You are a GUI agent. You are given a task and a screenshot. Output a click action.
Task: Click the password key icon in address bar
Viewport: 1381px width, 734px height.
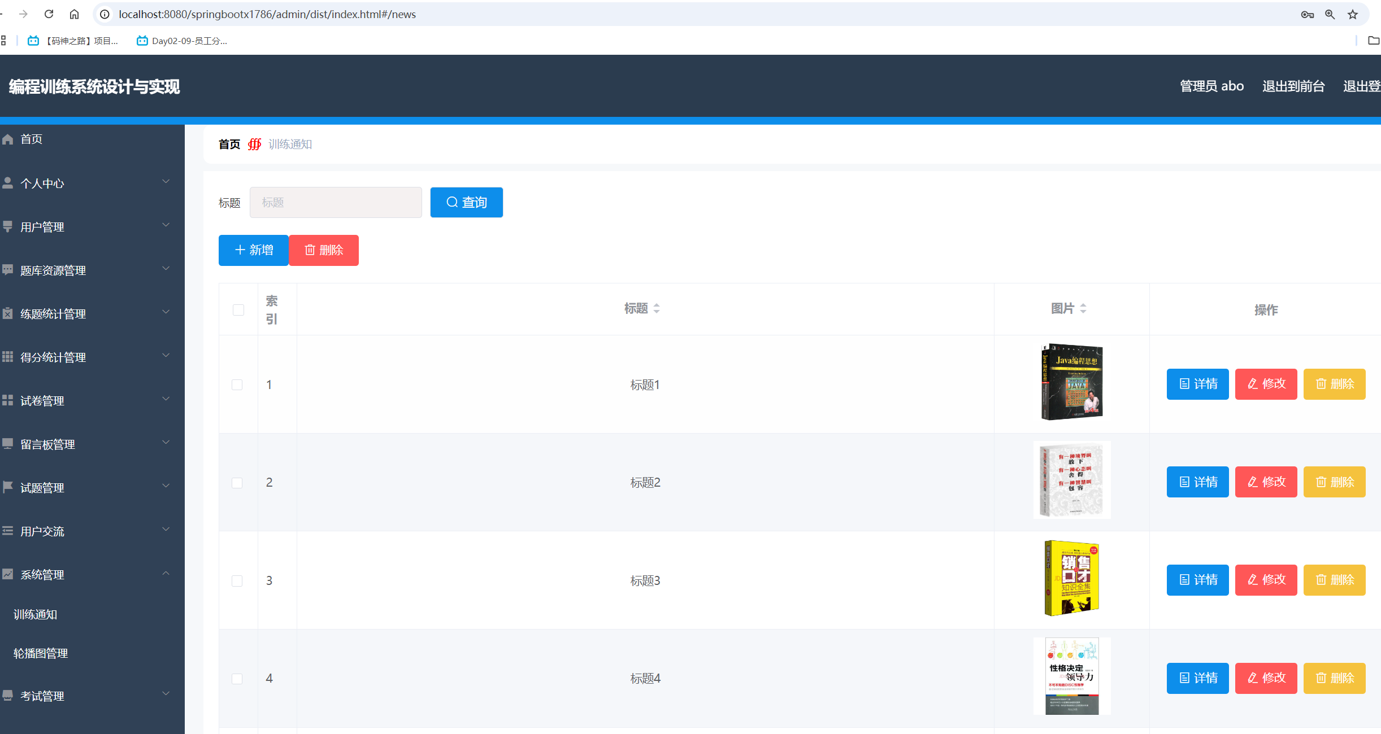(x=1307, y=15)
